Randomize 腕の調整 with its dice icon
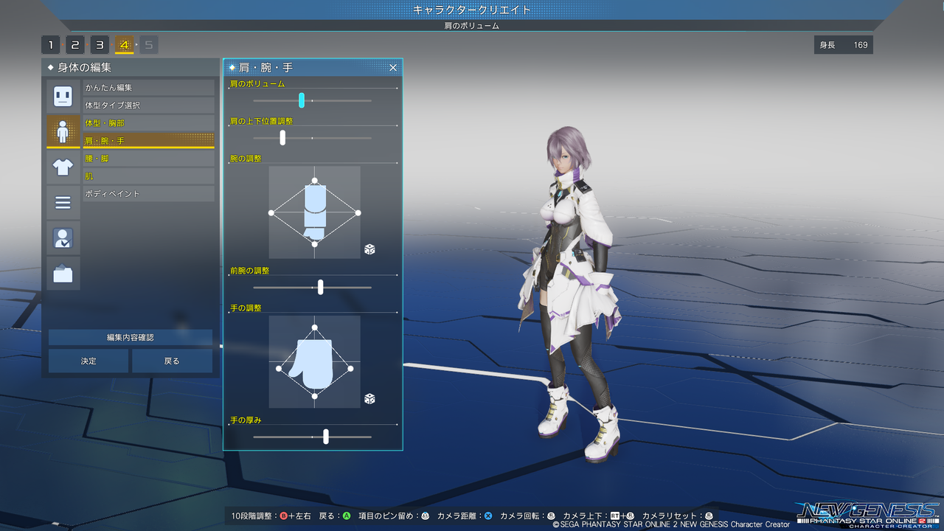 [369, 249]
